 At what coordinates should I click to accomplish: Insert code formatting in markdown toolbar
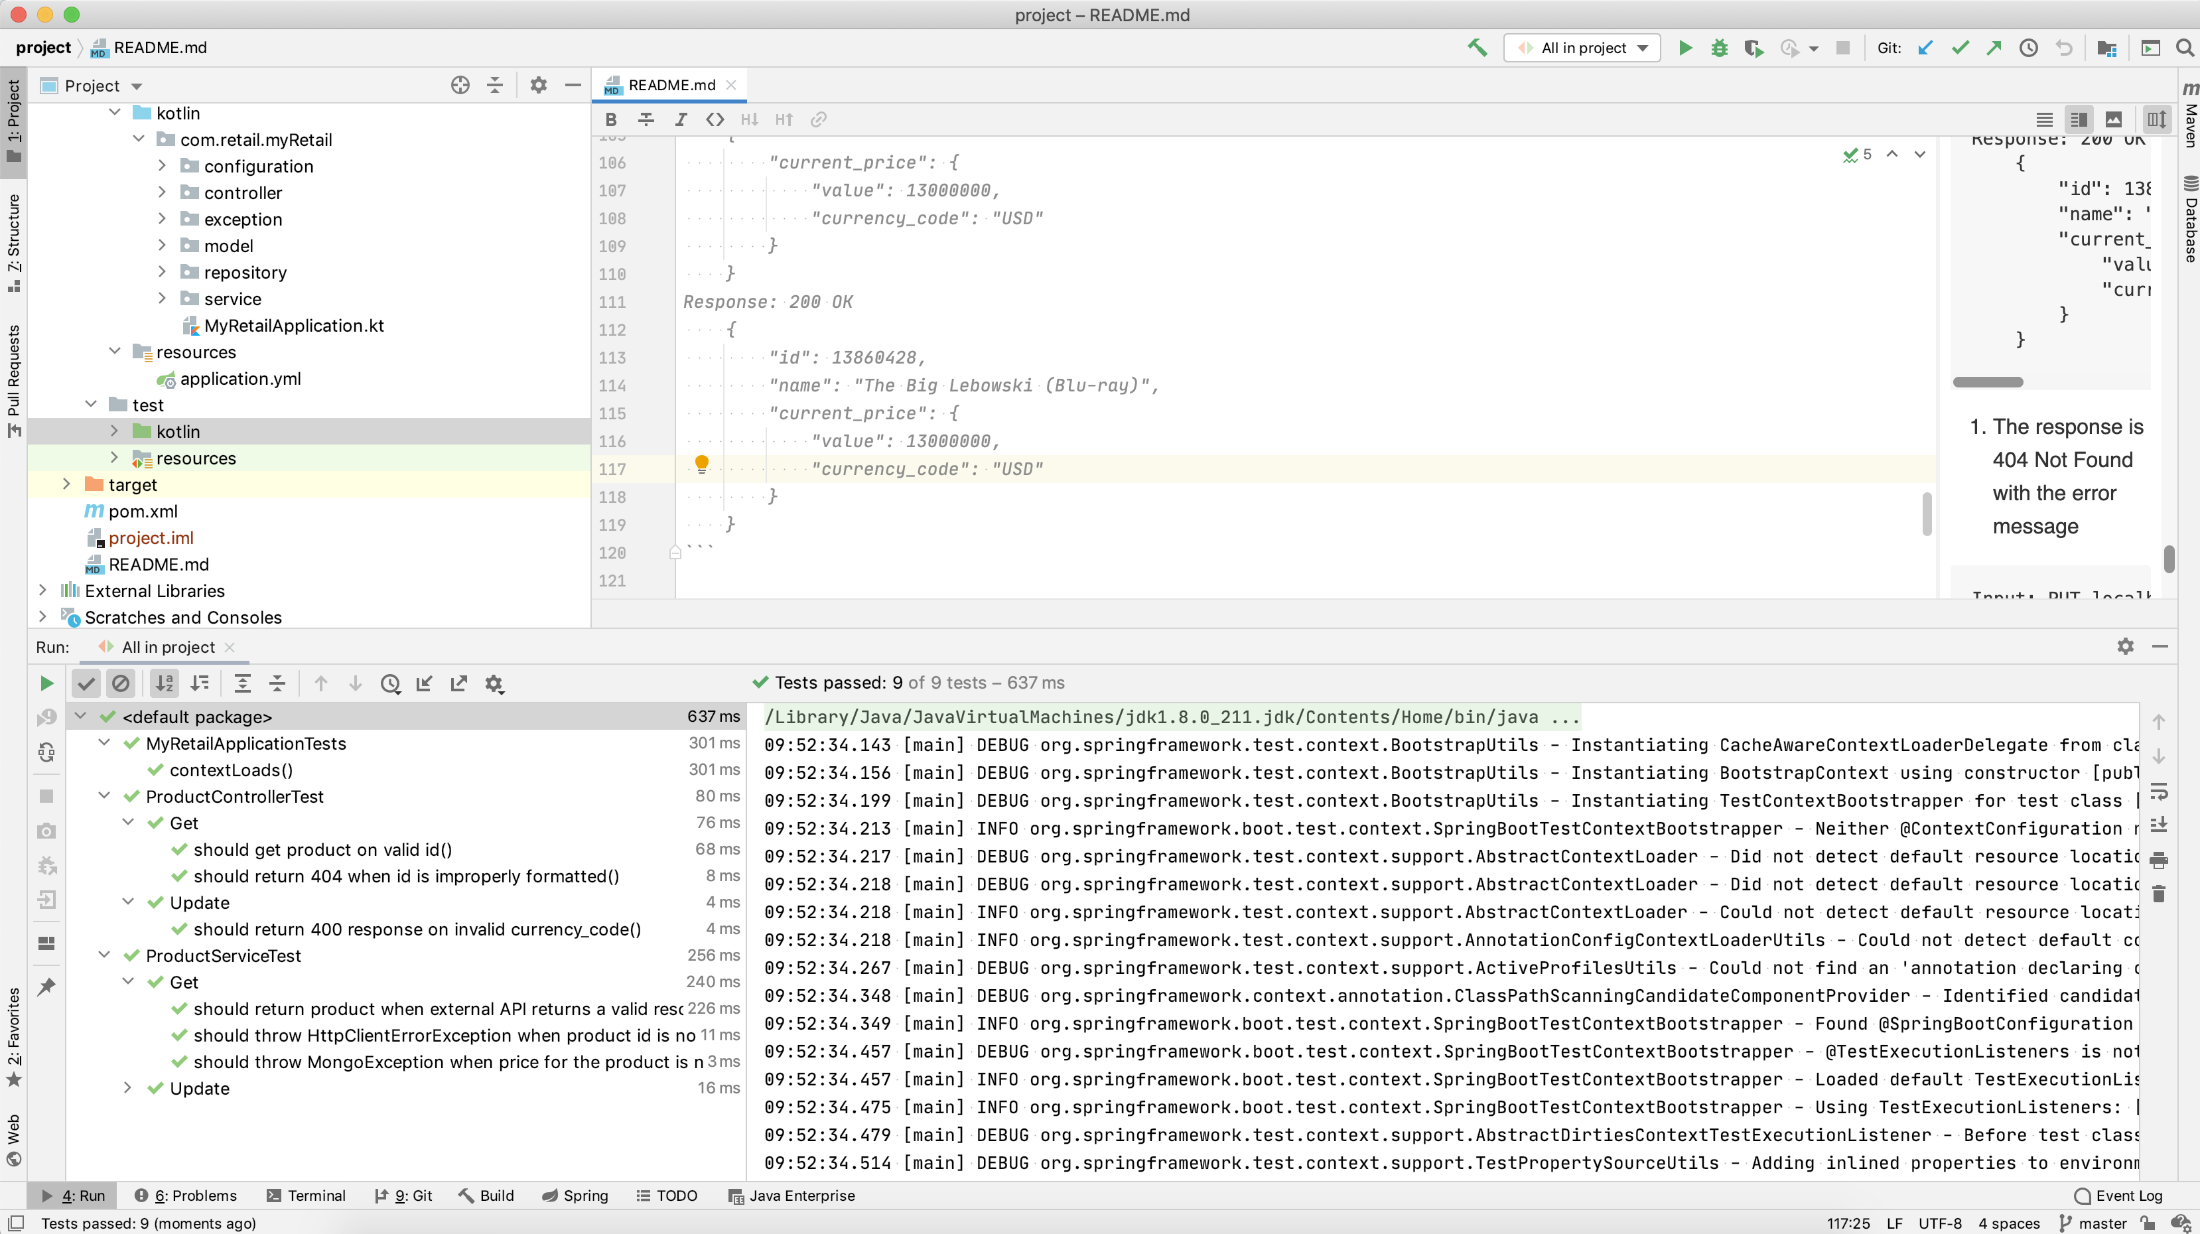click(x=715, y=119)
